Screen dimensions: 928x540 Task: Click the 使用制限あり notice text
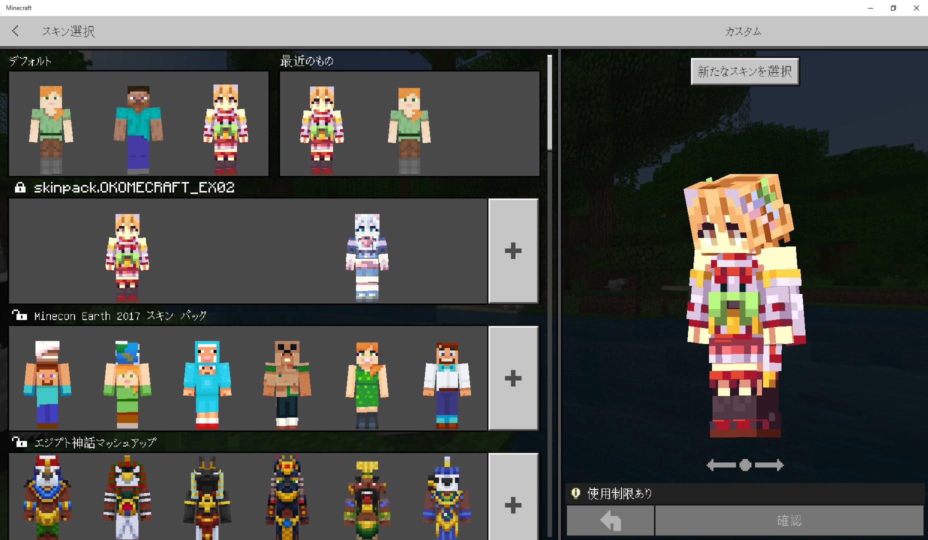pos(620,493)
